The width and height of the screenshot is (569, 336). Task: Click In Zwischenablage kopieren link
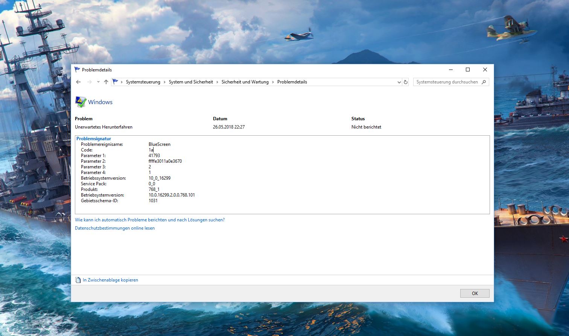(110, 280)
